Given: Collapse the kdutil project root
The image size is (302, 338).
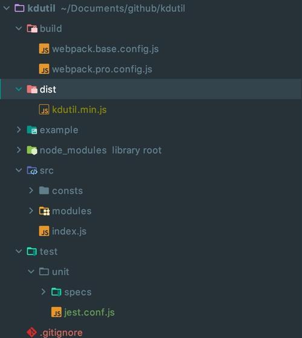Looking at the screenshot, I should [x=7, y=8].
